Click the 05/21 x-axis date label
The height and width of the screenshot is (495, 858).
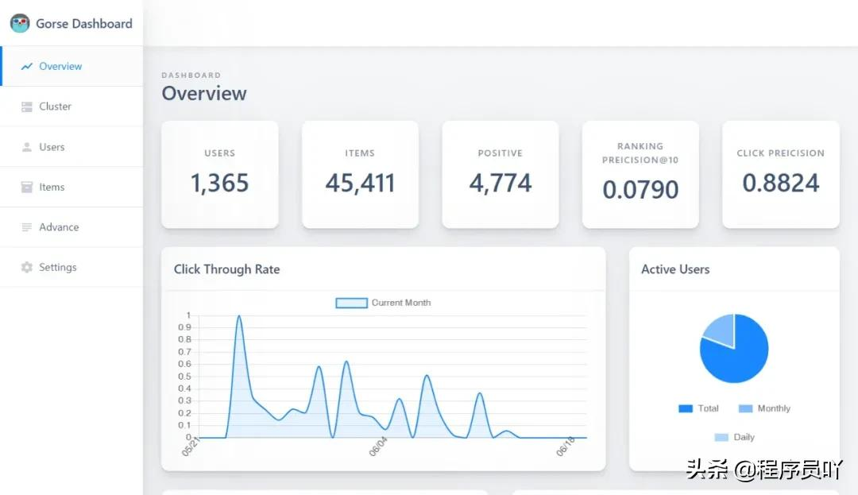click(x=190, y=447)
